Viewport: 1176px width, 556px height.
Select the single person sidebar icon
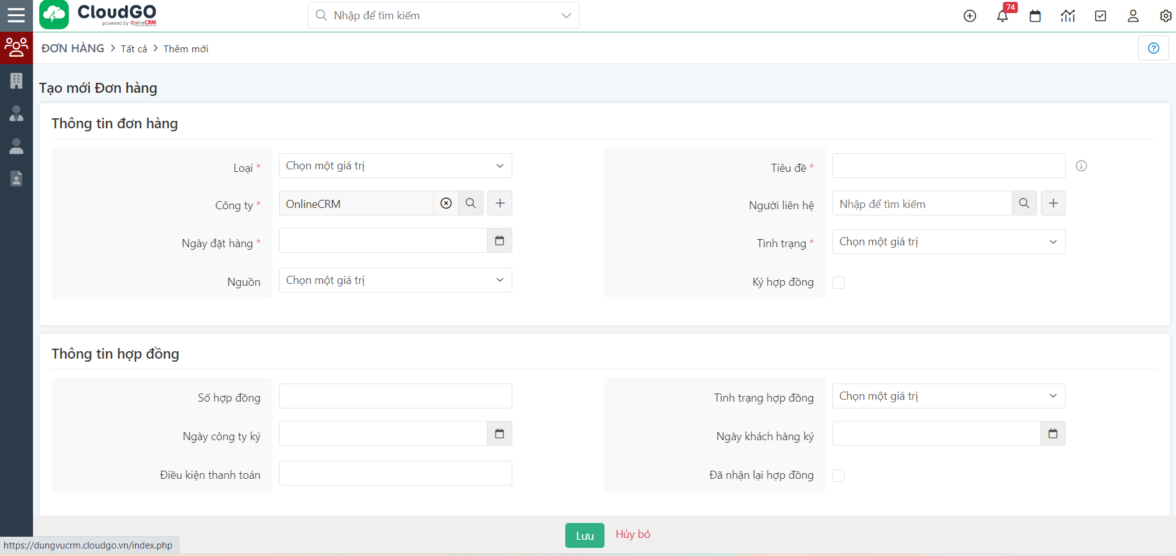[x=16, y=146]
